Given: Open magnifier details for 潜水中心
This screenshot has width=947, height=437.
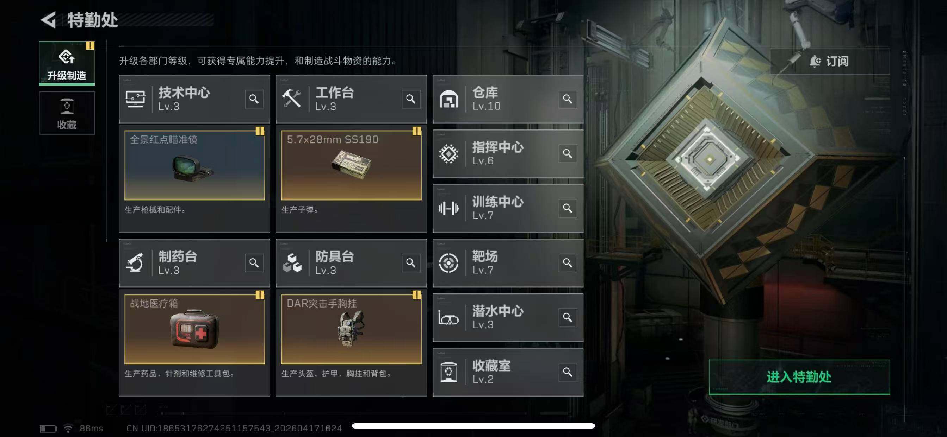Looking at the screenshot, I should click(568, 317).
